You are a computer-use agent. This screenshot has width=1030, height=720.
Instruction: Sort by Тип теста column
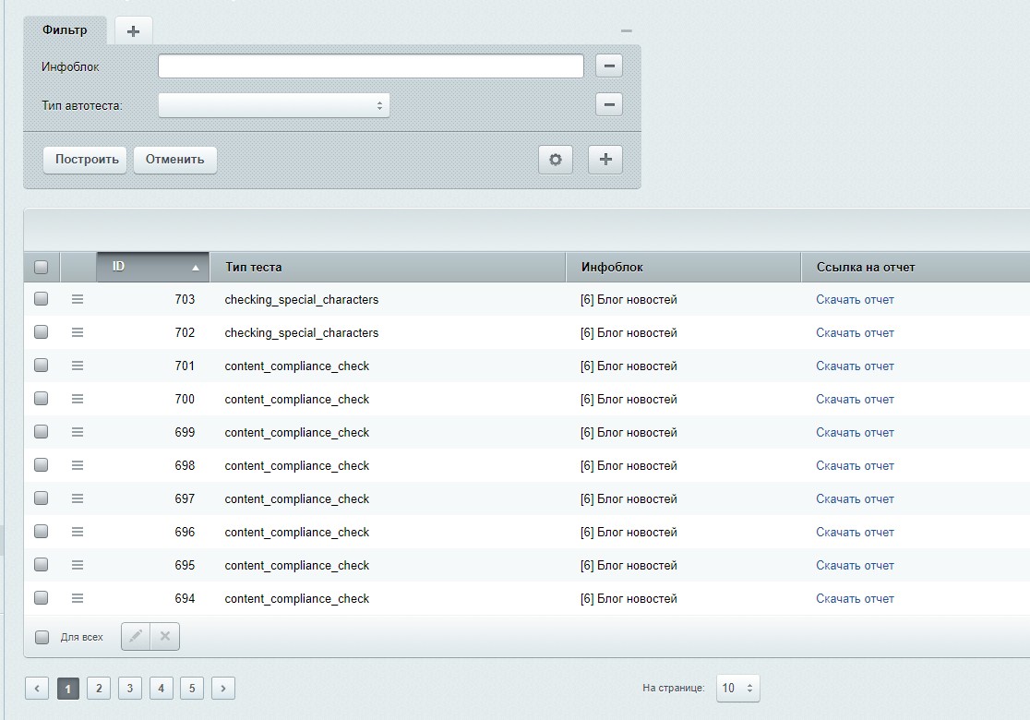388,268
